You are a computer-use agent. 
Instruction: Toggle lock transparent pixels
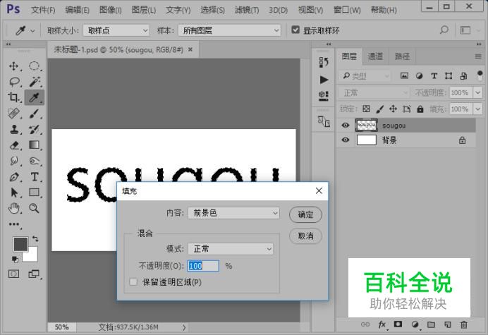[366, 109]
